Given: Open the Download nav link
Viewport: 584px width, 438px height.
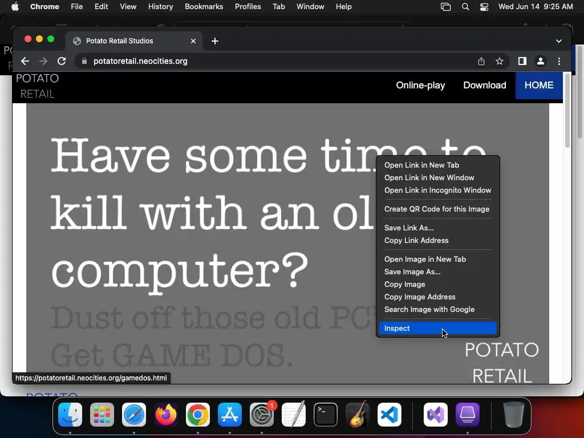Looking at the screenshot, I should coord(485,86).
